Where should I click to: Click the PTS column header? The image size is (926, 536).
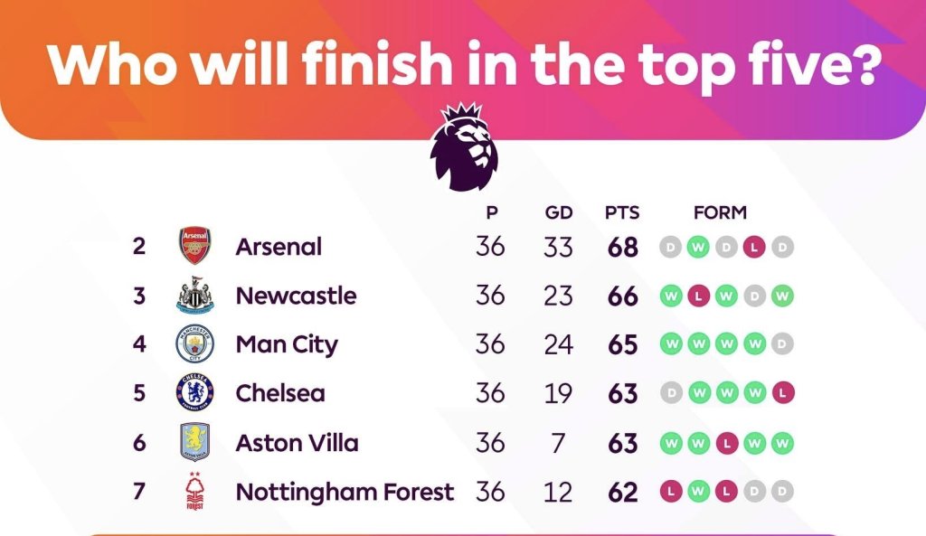622,212
